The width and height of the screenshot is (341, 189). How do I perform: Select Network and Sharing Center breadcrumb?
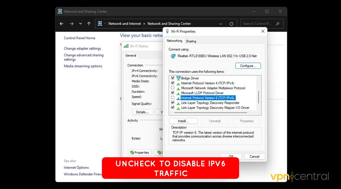(x=169, y=24)
